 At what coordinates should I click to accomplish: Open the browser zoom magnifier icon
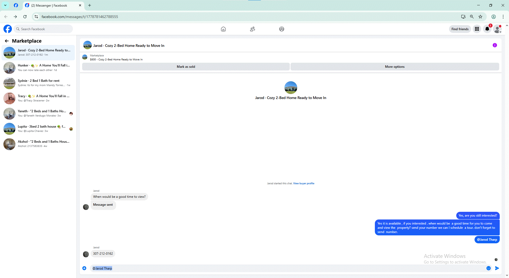472,17
